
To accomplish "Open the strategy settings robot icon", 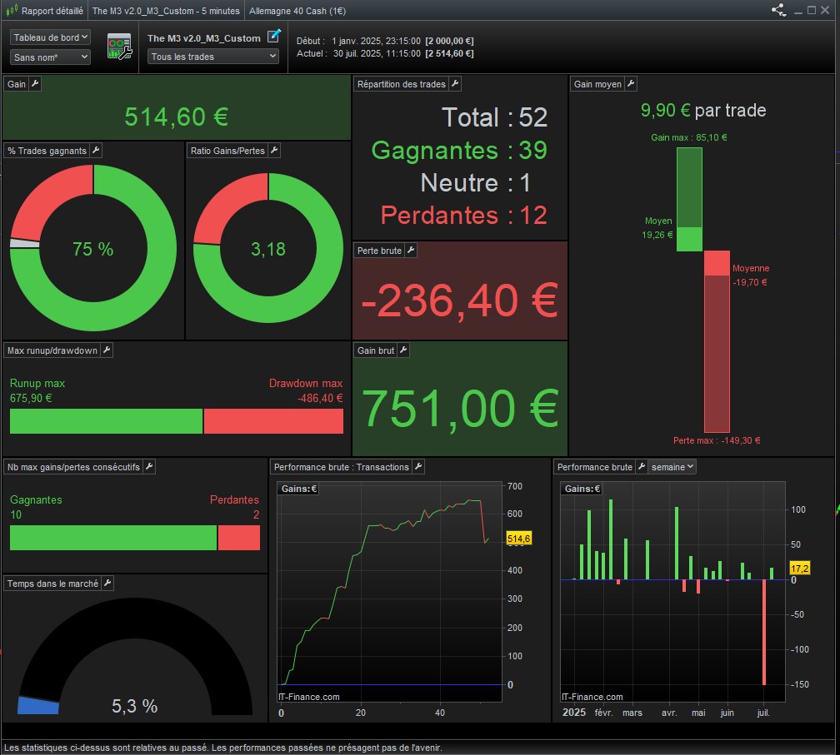I will 119,47.
